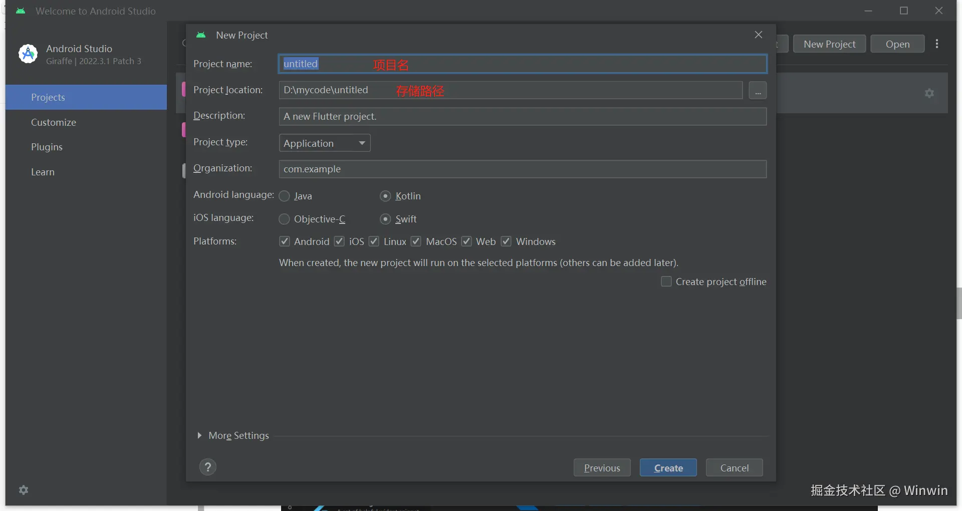
Task: Cancel the New Project dialog
Action: 735,467
